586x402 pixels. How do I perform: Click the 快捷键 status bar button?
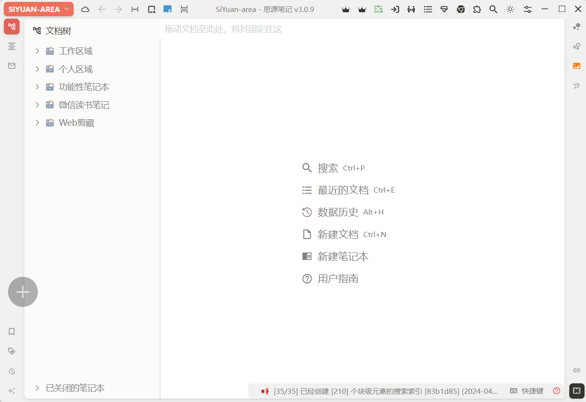(527, 391)
